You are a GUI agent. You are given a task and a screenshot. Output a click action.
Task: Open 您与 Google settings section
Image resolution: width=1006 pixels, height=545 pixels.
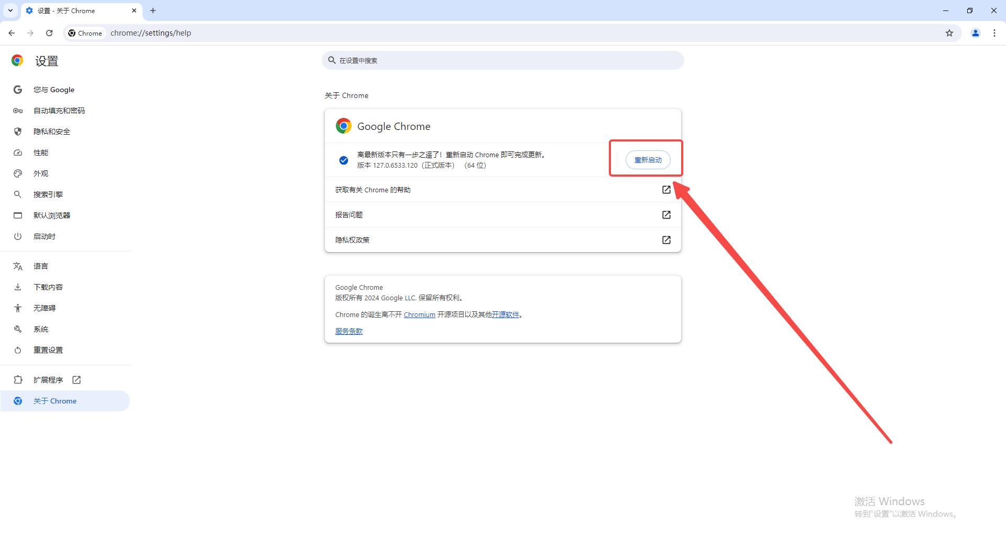pyautogui.click(x=65, y=90)
